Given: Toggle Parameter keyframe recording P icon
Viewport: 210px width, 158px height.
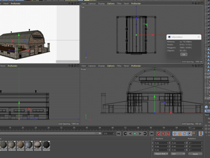Looking at the screenshot, I should 189,133.
